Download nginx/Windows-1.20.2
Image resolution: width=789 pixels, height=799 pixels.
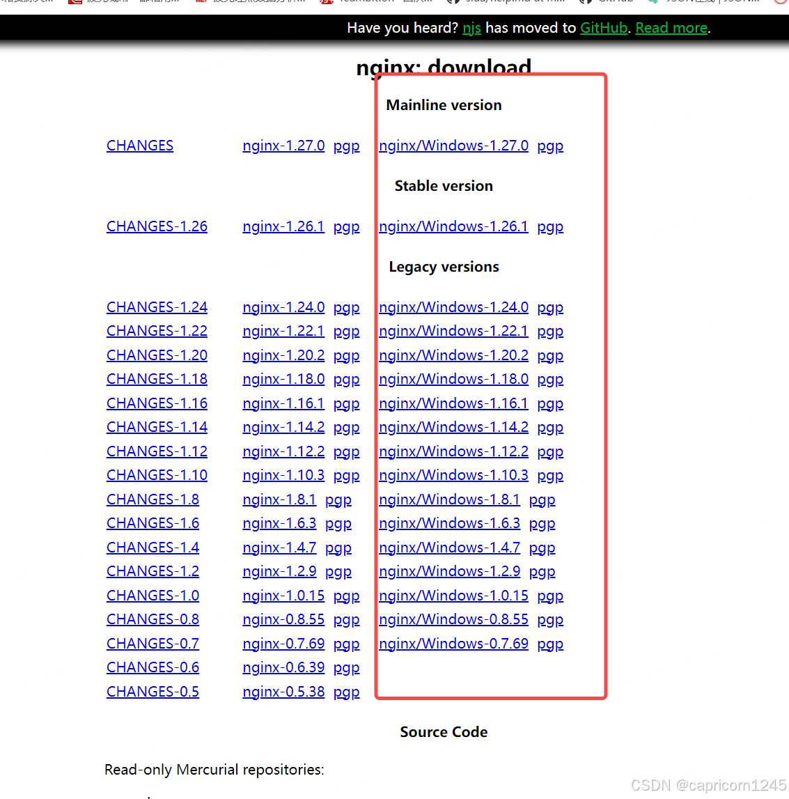tap(453, 355)
